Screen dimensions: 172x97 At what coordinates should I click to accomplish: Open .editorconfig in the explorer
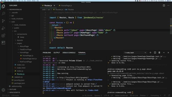(x=16, y=86)
